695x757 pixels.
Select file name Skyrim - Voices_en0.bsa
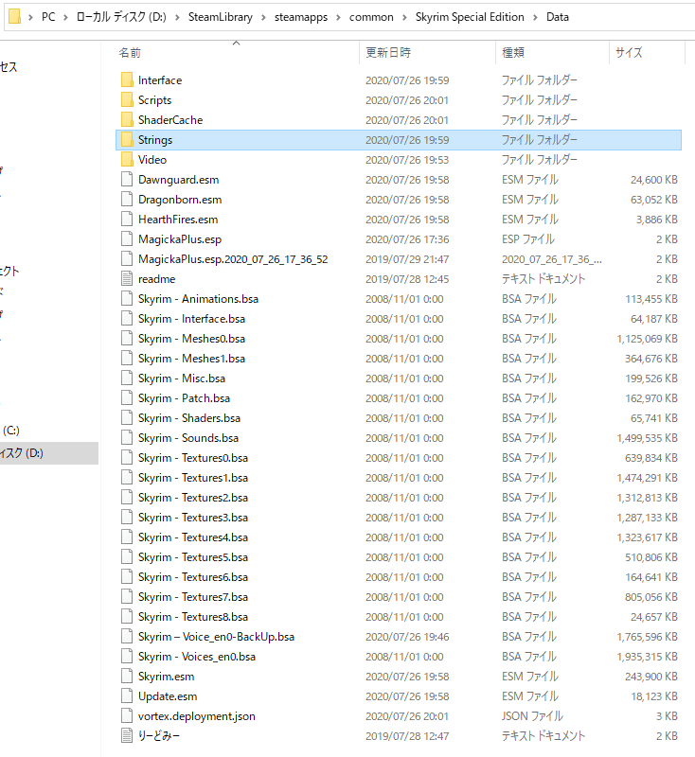197,657
